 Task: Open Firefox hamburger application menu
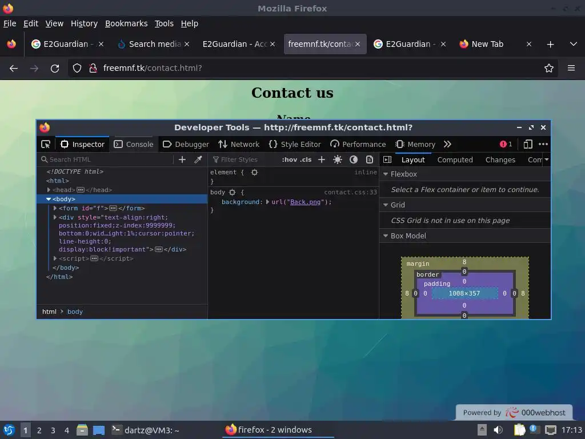point(571,69)
